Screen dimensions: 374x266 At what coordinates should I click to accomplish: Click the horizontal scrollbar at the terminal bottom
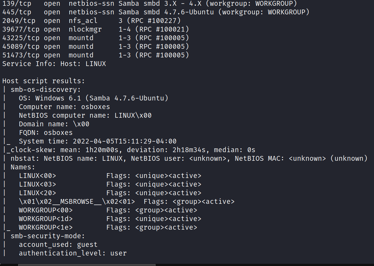click(87, 265)
